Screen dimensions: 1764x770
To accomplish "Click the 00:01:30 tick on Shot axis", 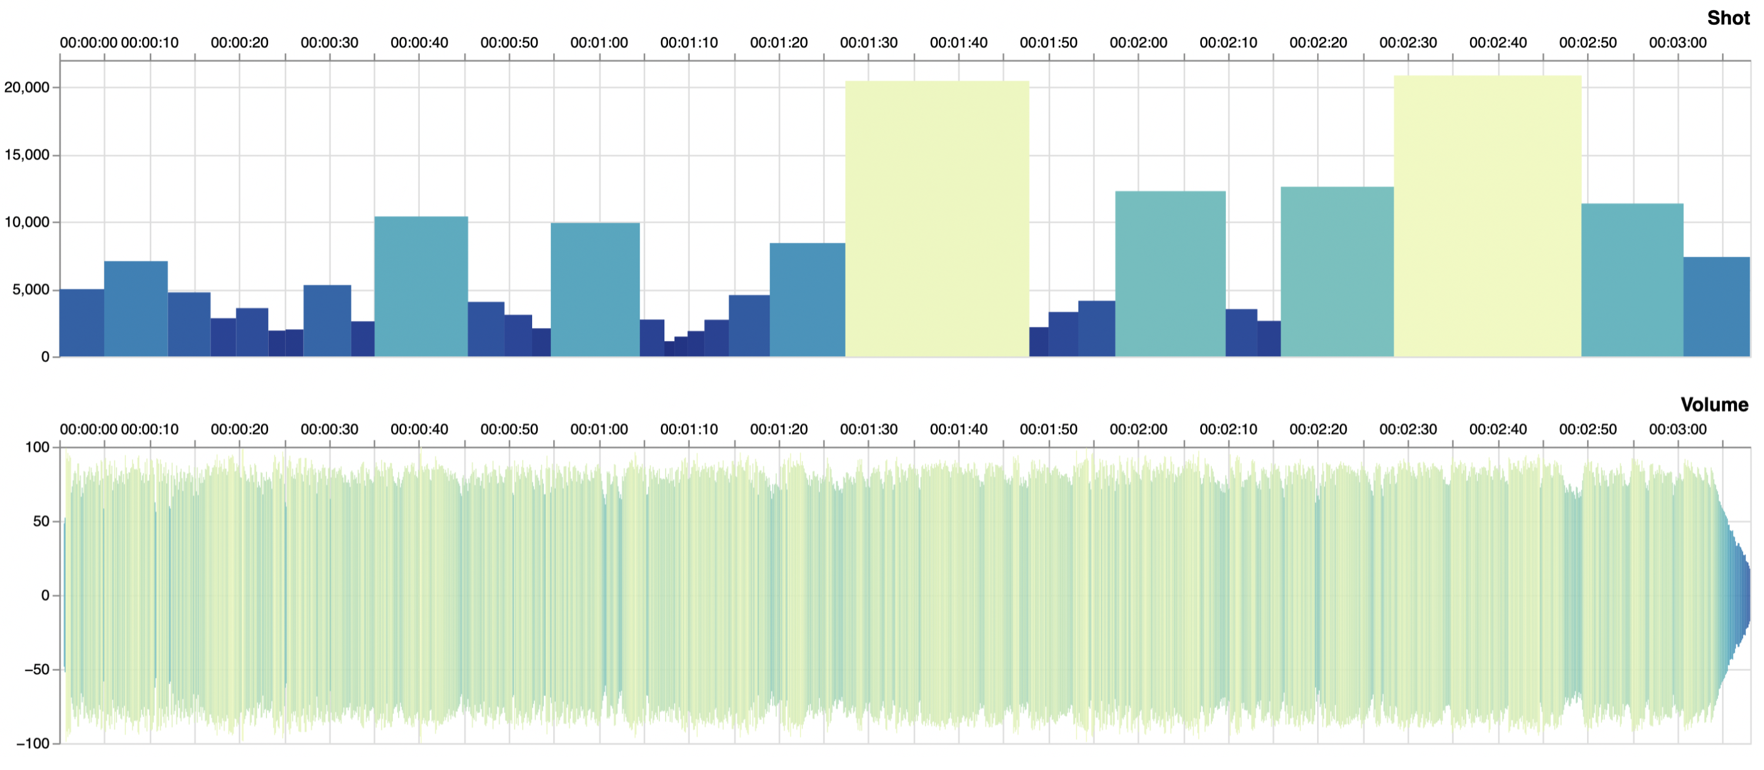I will pos(868,42).
